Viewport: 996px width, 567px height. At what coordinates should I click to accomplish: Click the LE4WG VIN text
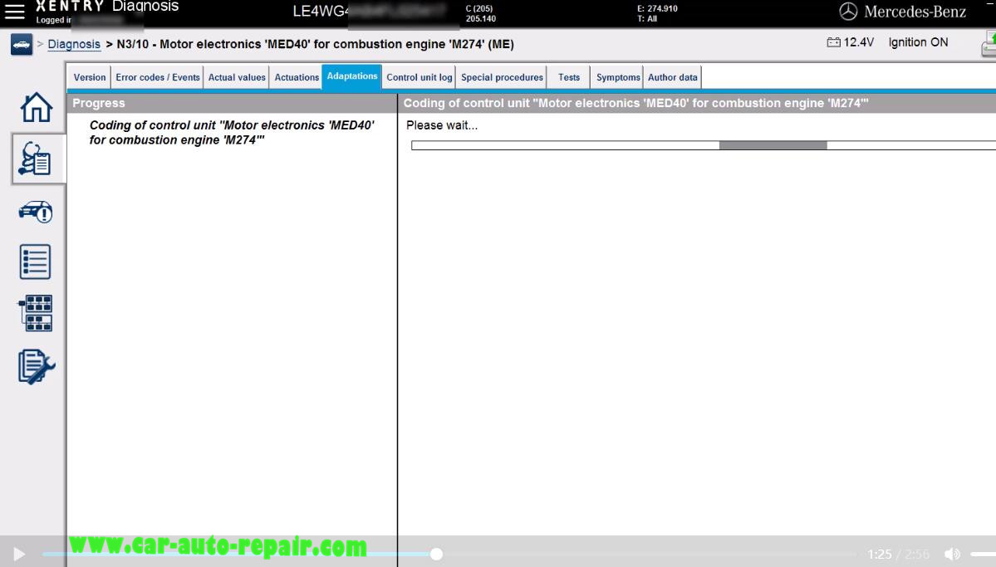click(x=321, y=12)
